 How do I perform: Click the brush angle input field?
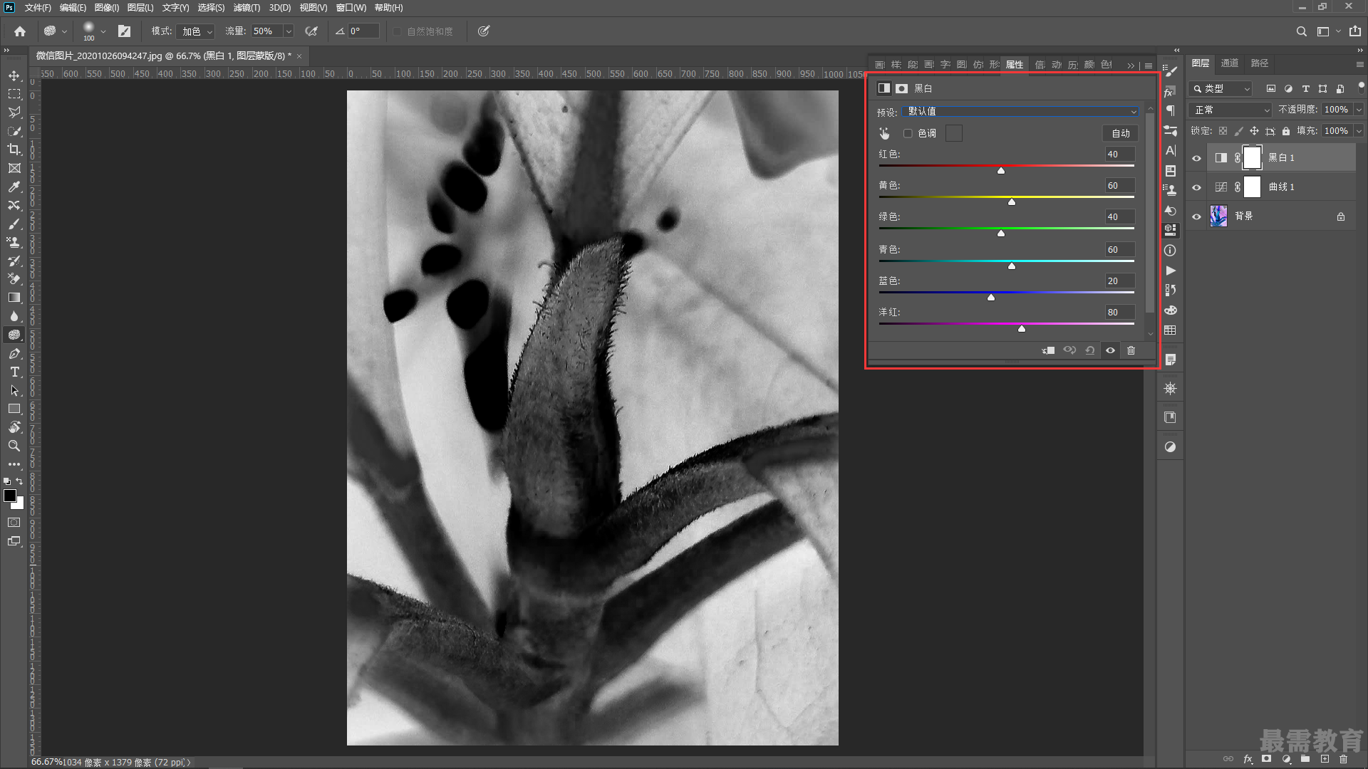click(x=363, y=31)
